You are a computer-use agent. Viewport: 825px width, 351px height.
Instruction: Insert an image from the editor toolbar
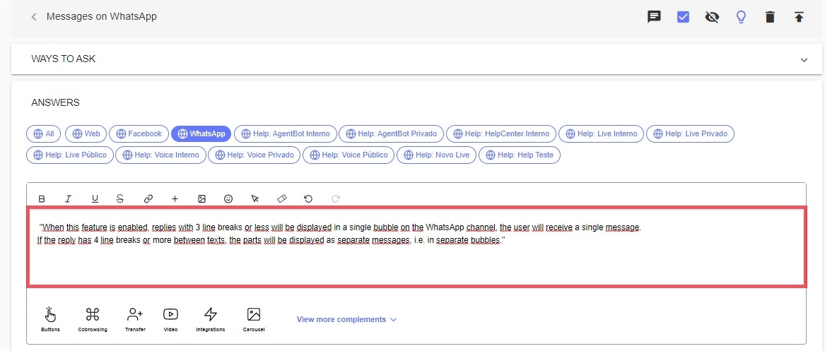pyautogui.click(x=201, y=198)
